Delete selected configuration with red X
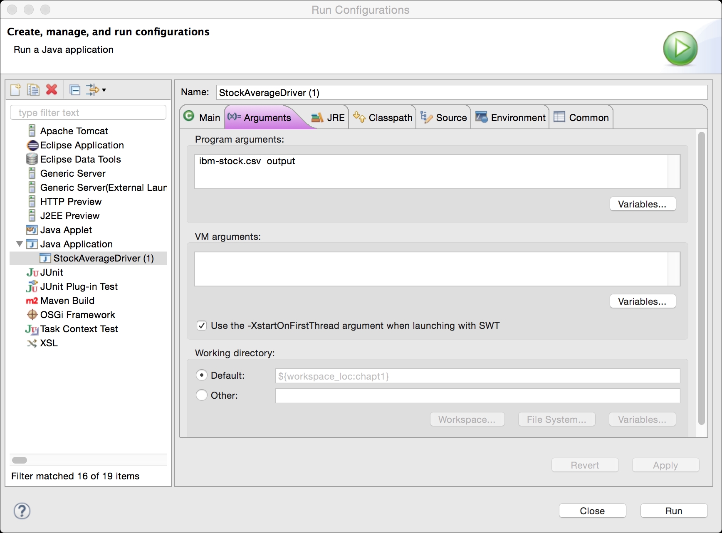This screenshot has width=722, height=533. coord(52,89)
